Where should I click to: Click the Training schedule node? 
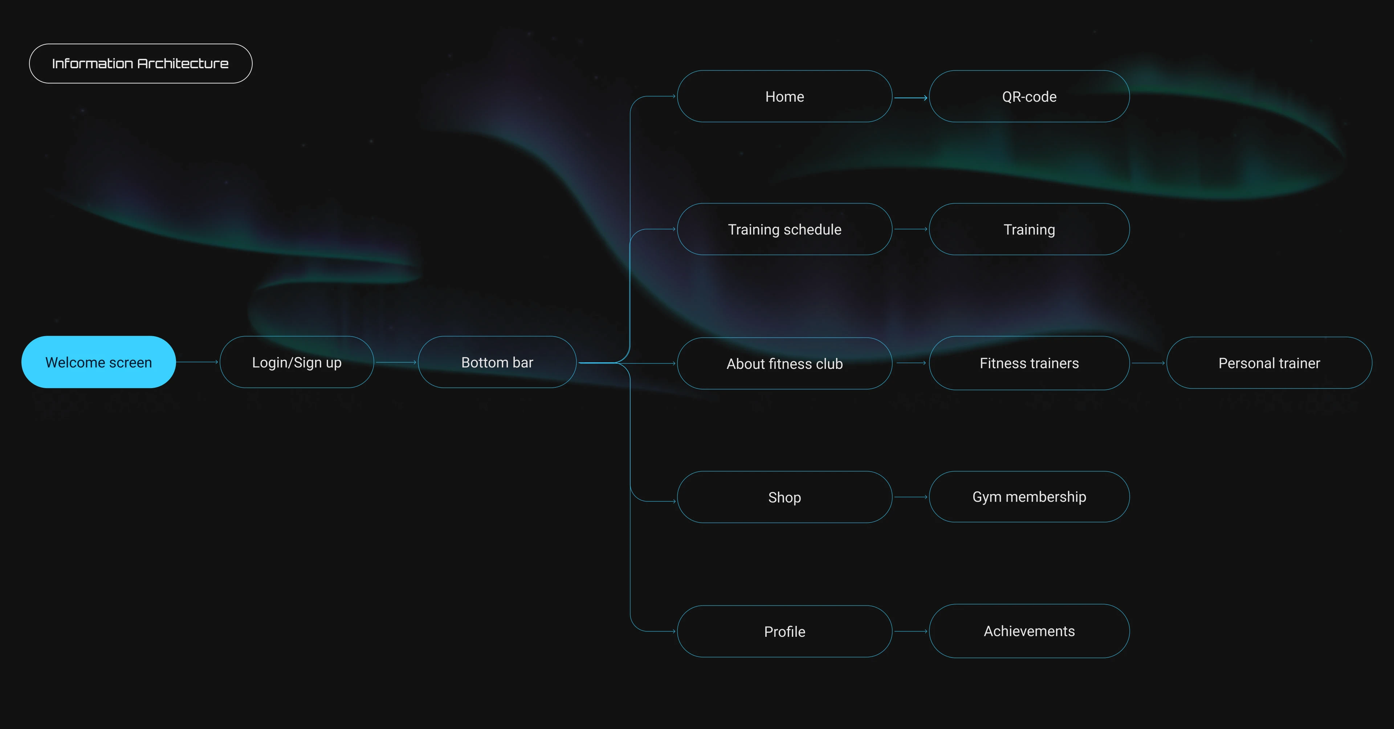tap(784, 229)
